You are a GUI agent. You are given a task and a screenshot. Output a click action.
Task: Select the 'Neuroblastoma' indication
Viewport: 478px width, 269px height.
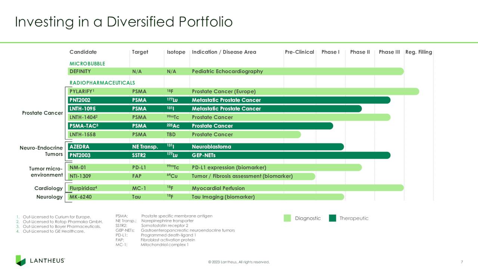211,147
